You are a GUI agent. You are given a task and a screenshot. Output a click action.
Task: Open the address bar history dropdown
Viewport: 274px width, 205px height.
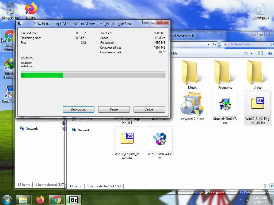(x=208, y=45)
